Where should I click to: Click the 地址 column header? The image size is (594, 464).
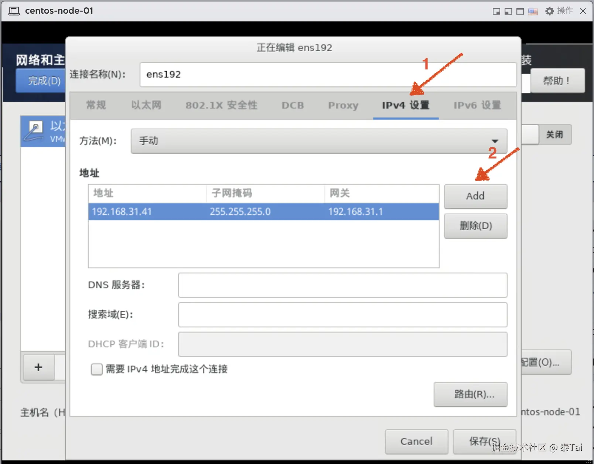point(147,193)
